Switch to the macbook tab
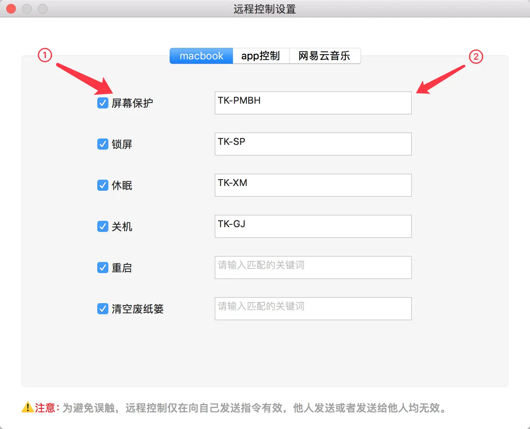530x429 pixels. 201,56
